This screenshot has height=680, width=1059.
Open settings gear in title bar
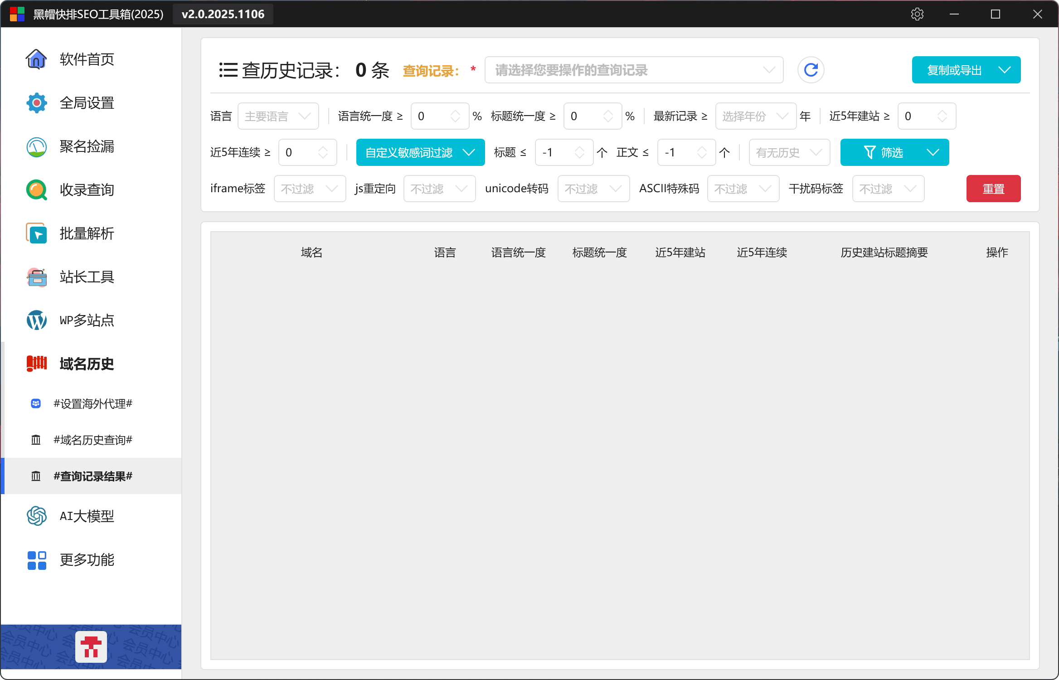917,14
